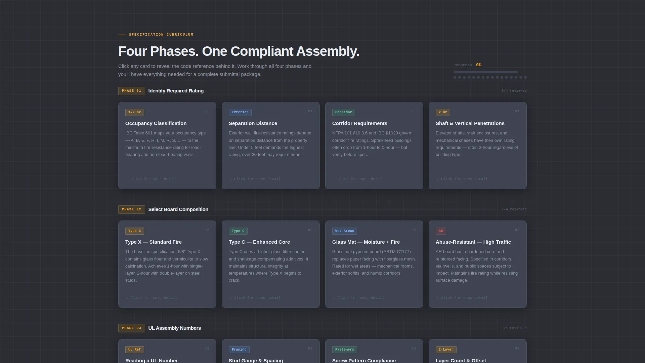The width and height of the screenshot is (645, 363).
Task: Open the Occupancy Classification card
Action: (x=167, y=146)
